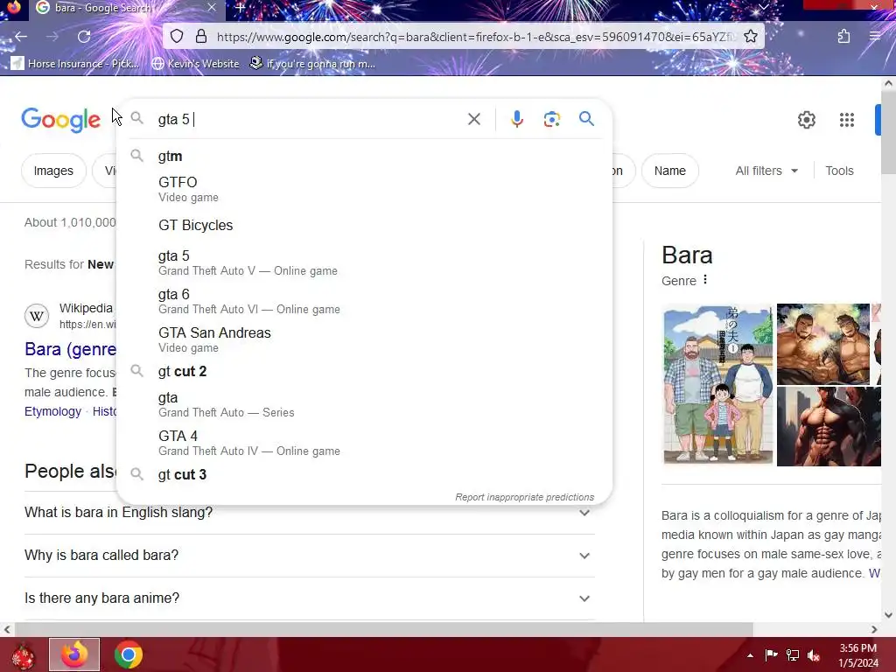Open the top-right muscular men artwork thumbnail
896x672 pixels.
pos(822,344)
